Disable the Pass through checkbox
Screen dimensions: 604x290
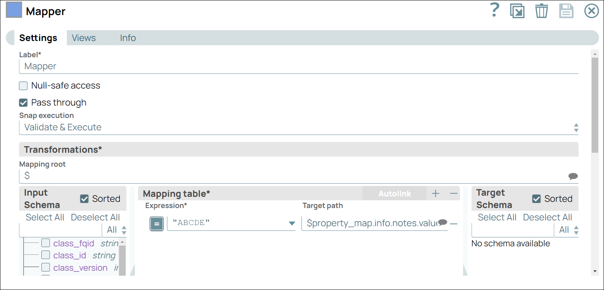(23, 102)
